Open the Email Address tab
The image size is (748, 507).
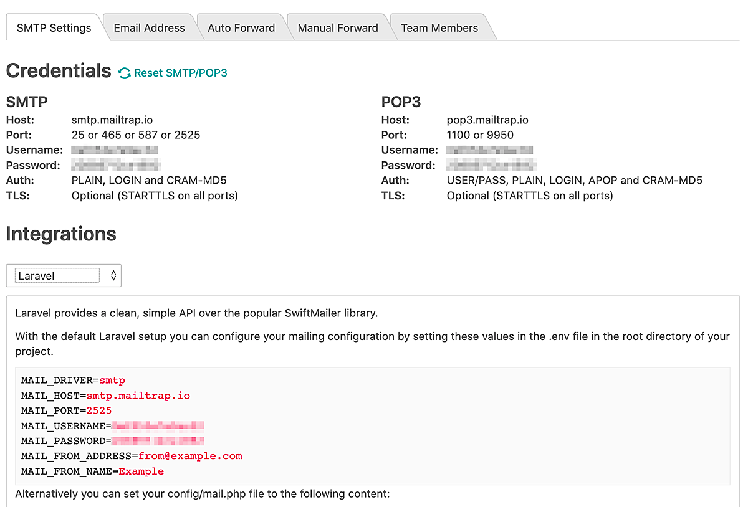149,28
